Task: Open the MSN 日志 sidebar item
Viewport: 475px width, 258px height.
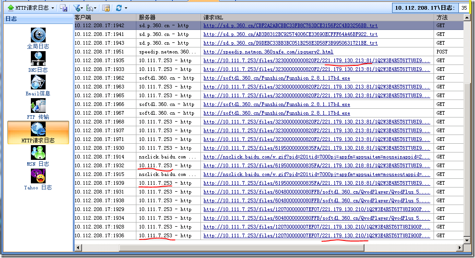Action: (x=38, y=156)
